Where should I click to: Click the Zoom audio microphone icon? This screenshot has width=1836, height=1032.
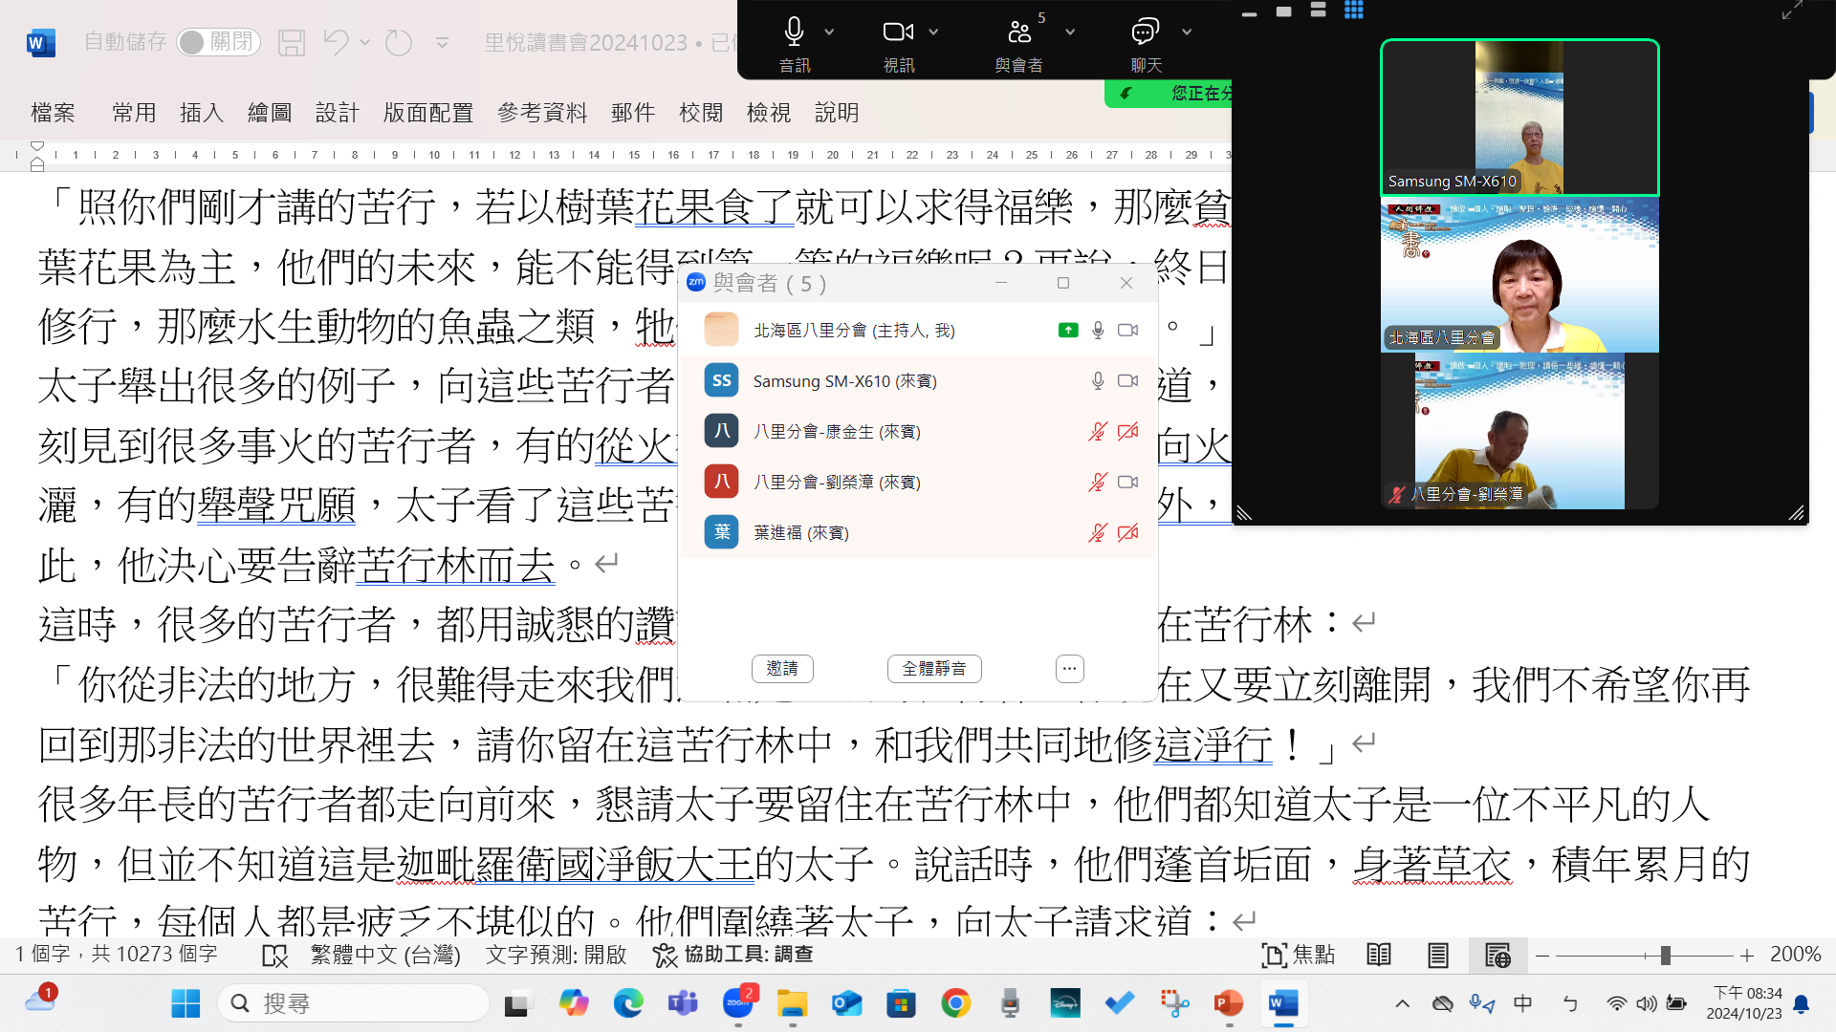pyautogui.click(x=794, y=32)
